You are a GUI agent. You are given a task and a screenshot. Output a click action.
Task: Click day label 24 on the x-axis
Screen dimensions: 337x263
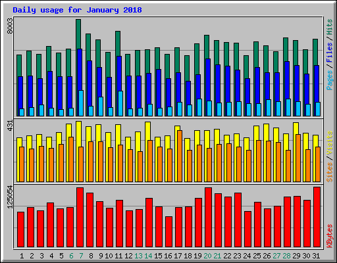tap(247, 256)
